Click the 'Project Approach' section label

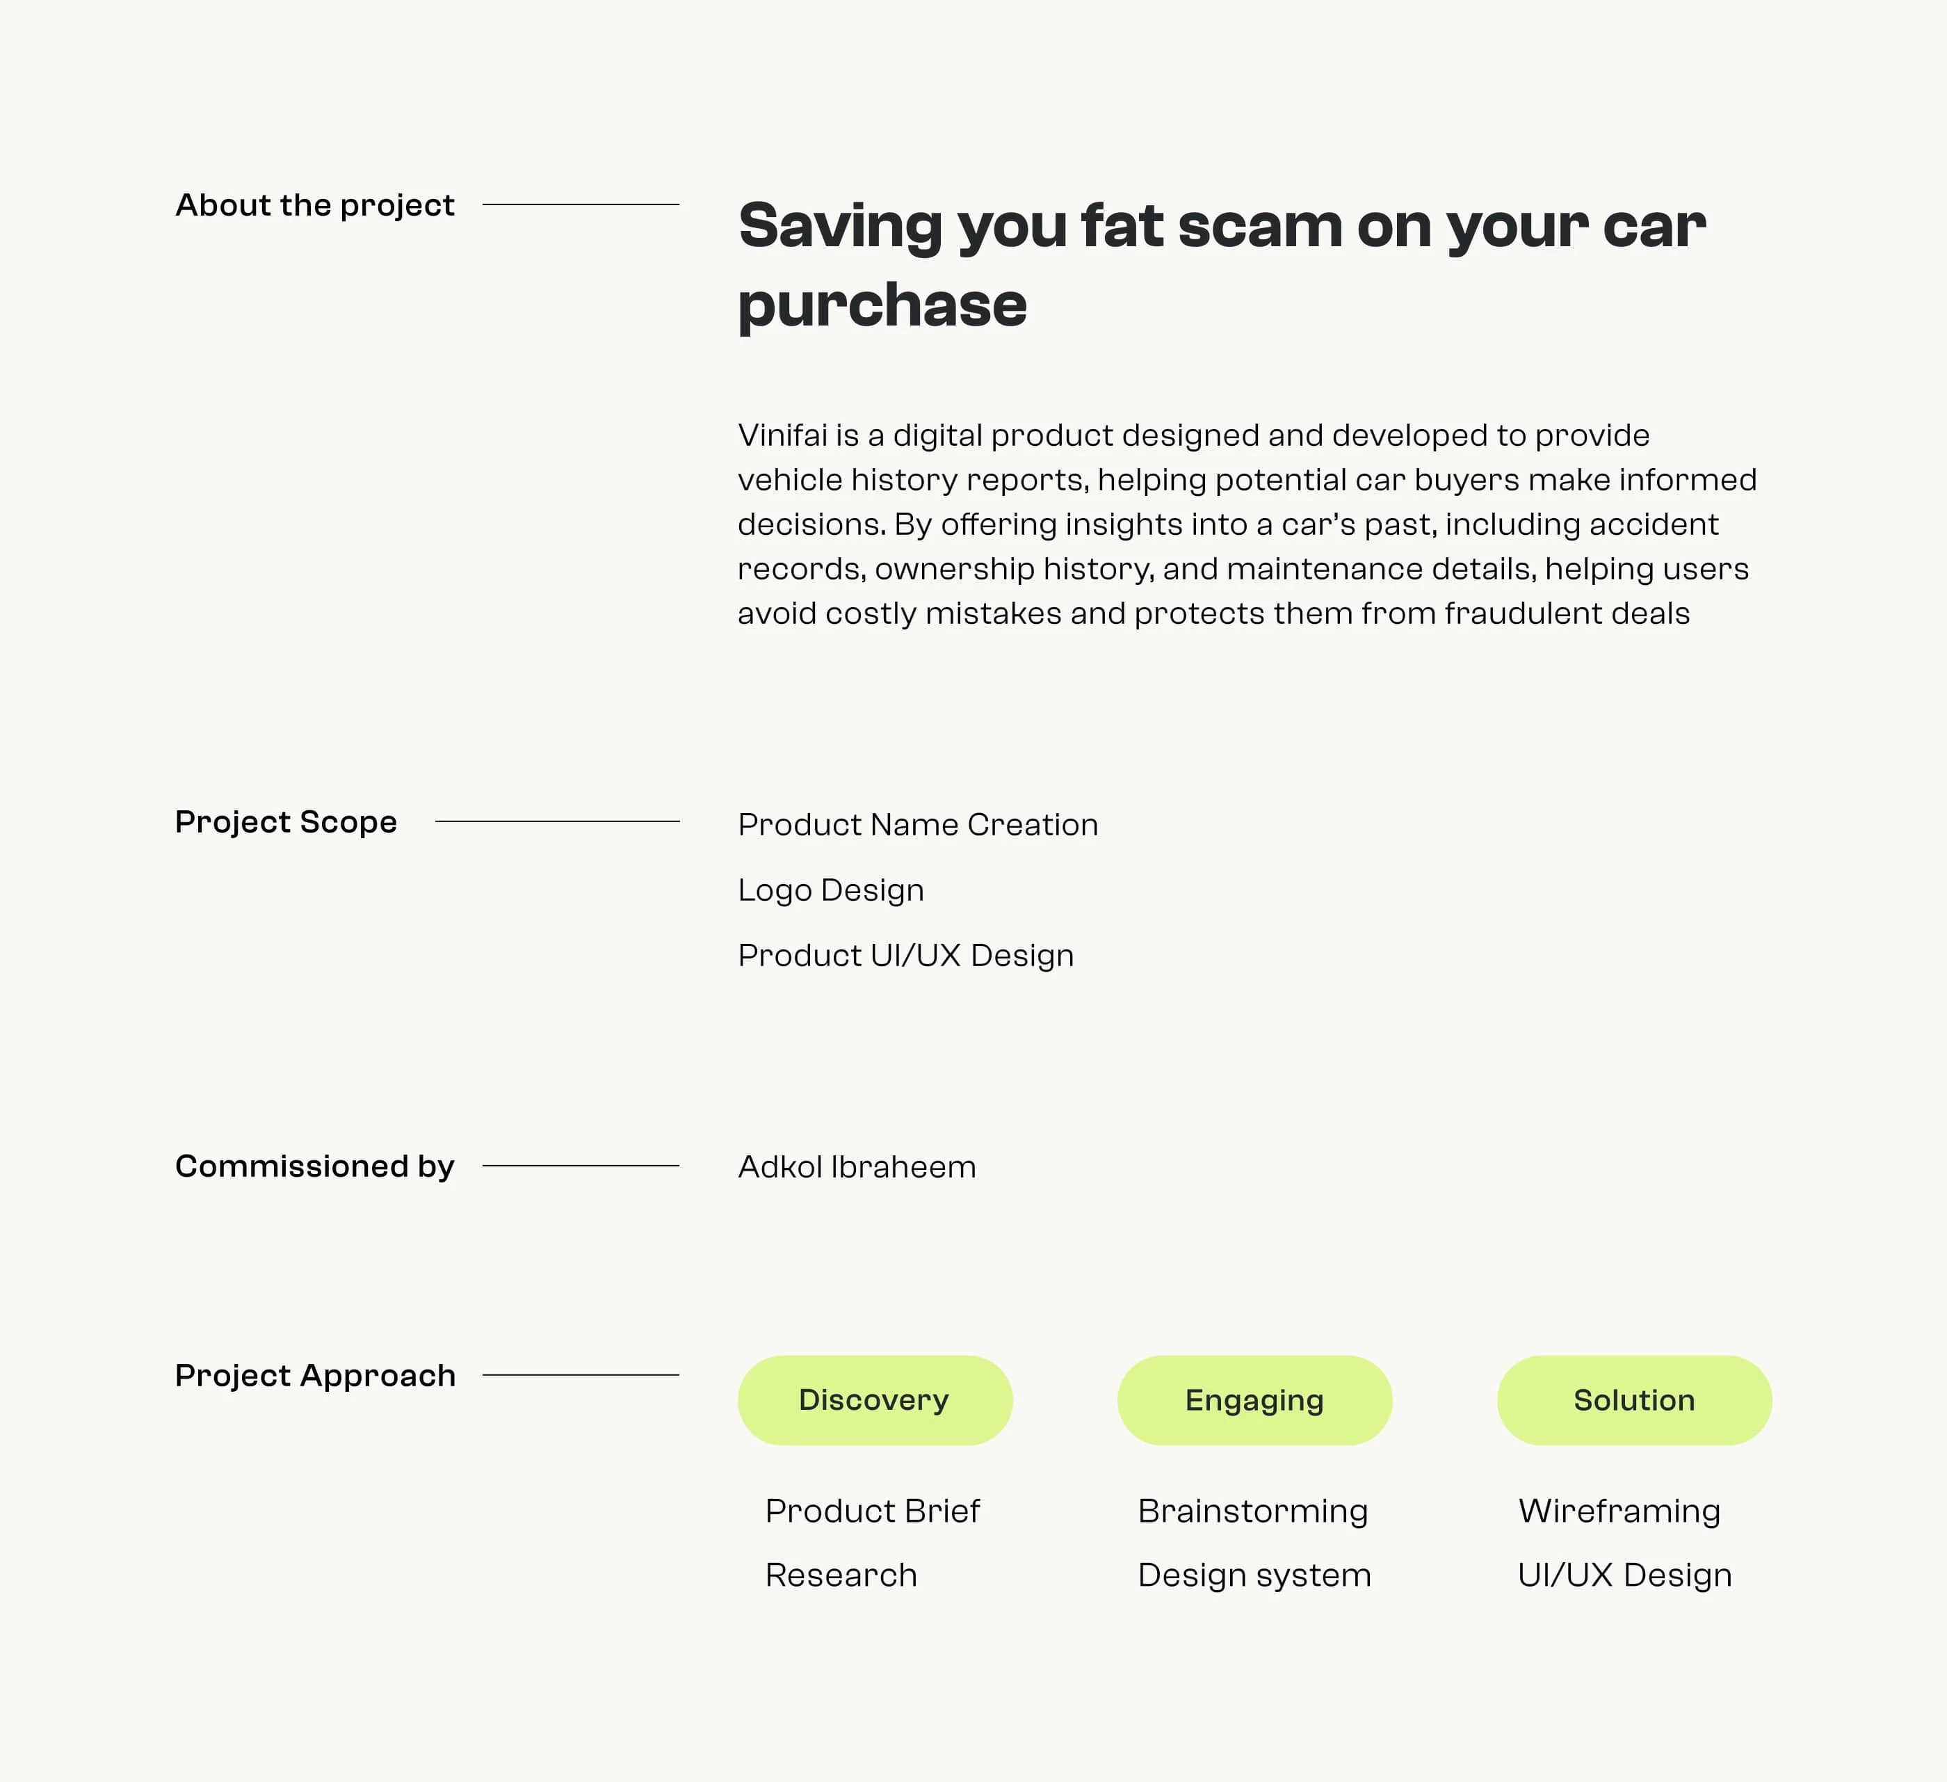coord(315,1375)
